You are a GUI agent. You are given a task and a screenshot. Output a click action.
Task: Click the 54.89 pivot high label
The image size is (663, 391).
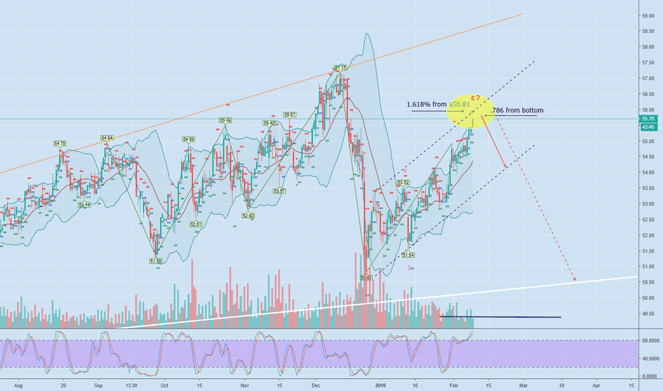pyautogui.click(x=189, y=139)
